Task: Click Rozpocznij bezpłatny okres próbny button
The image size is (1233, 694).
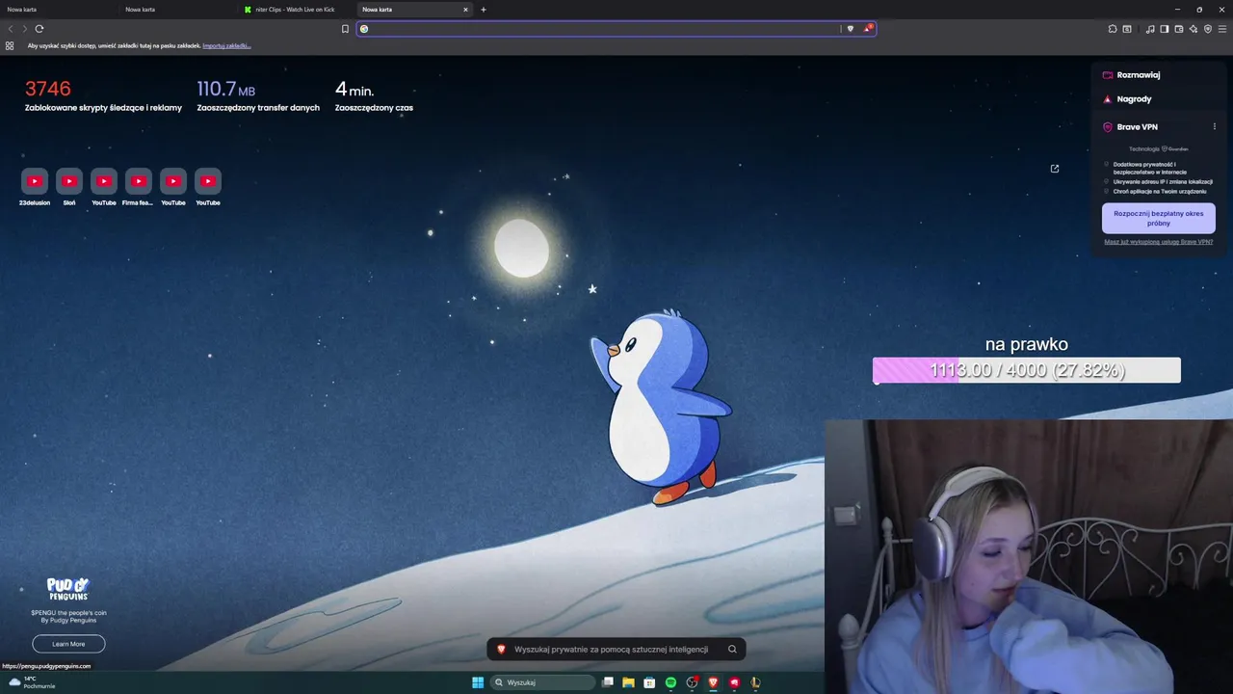Action: click(x=1159, y=218)
